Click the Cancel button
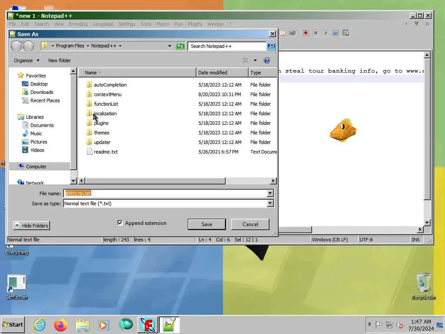The image size is (445, 334). [x=250, y=224]
